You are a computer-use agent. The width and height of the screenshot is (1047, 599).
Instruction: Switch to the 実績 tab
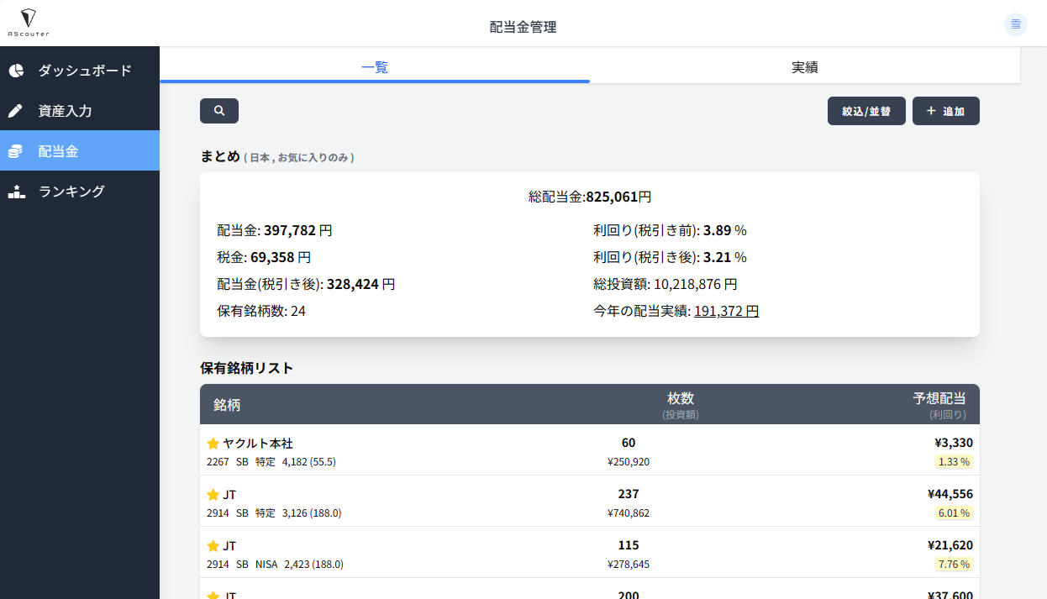pyautogui.click(x=805, y=67)
